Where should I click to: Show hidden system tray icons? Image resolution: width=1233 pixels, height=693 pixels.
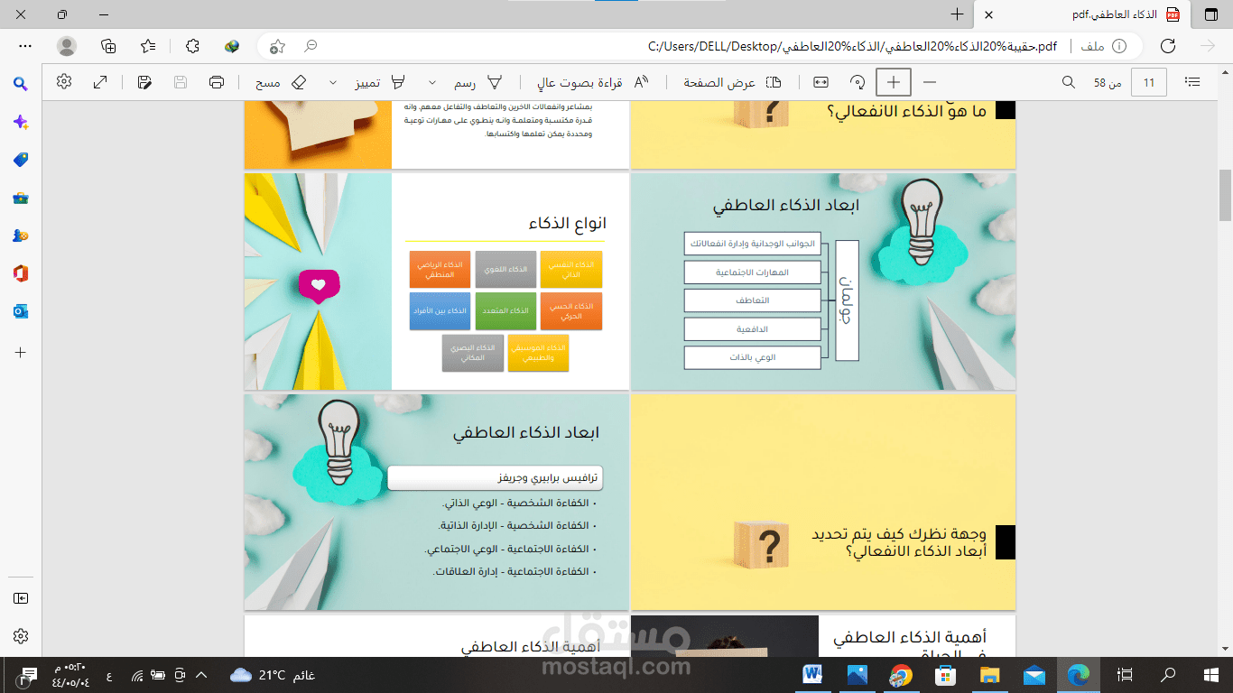click(x=200, y=675)
